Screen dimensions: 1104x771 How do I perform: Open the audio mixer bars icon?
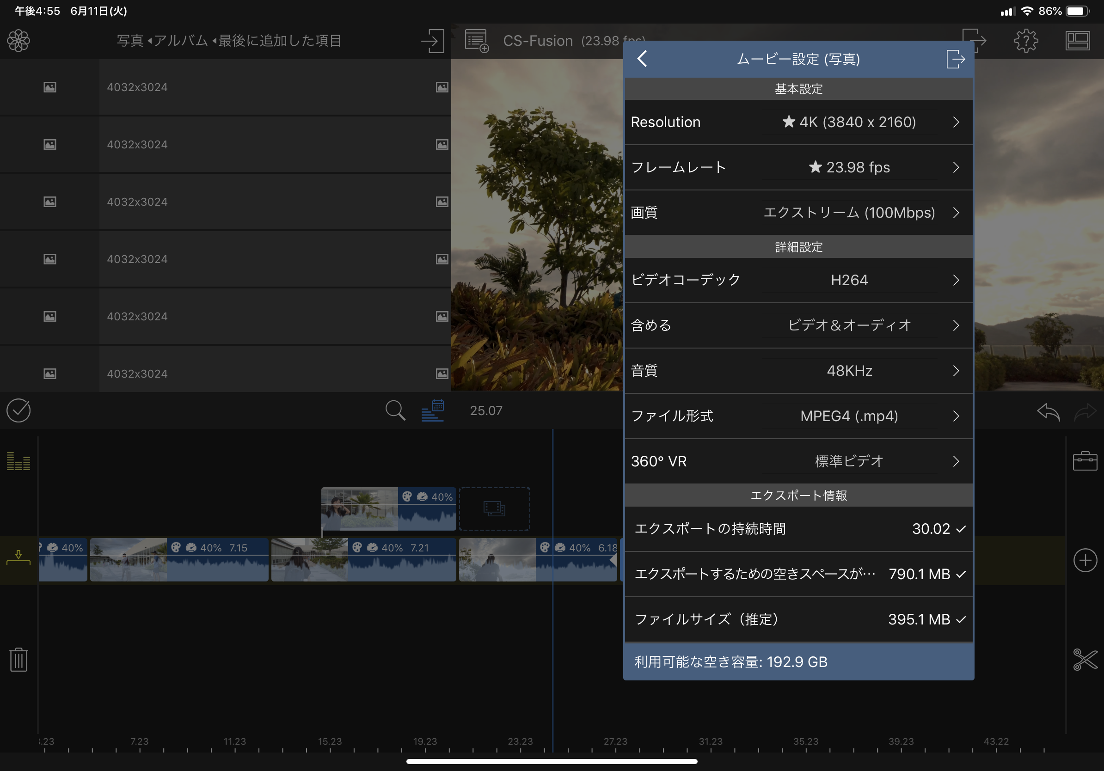[19, 461]
